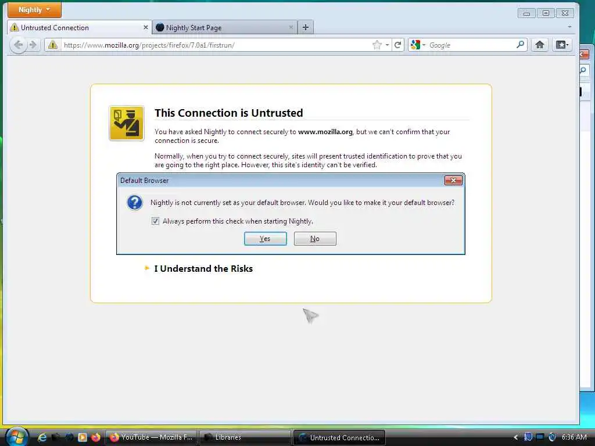Click the taskbar clock showing 6:36 AM
Image resolution: width=595 pixels, height=446 pixels.
tap(574, 437)
